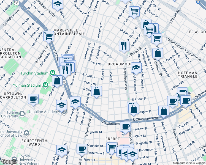Click the Turchin Stadium label

pos(34,73)
